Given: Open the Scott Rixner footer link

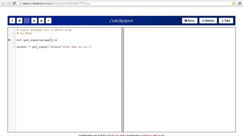Looking at the screenshot, I should pos(113,135).
